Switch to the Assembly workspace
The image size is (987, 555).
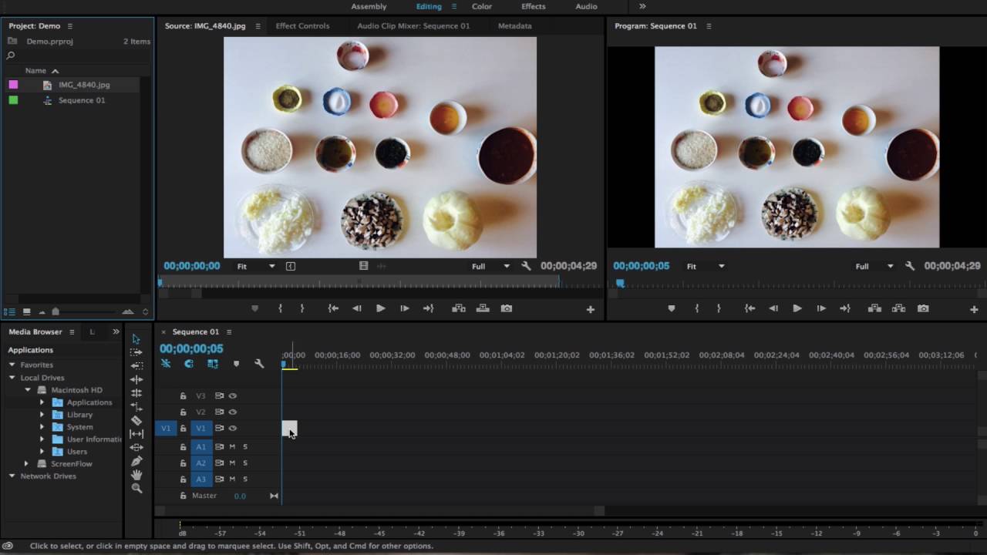(369, 6)
